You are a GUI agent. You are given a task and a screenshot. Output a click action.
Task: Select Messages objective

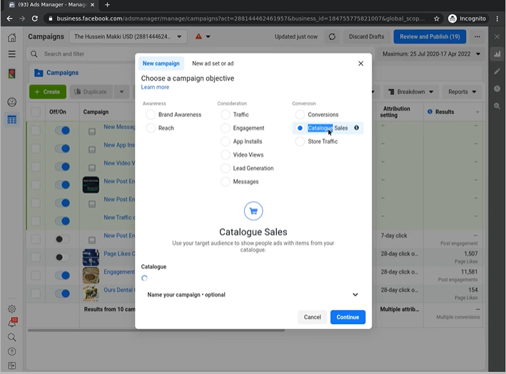coord(226,182)
